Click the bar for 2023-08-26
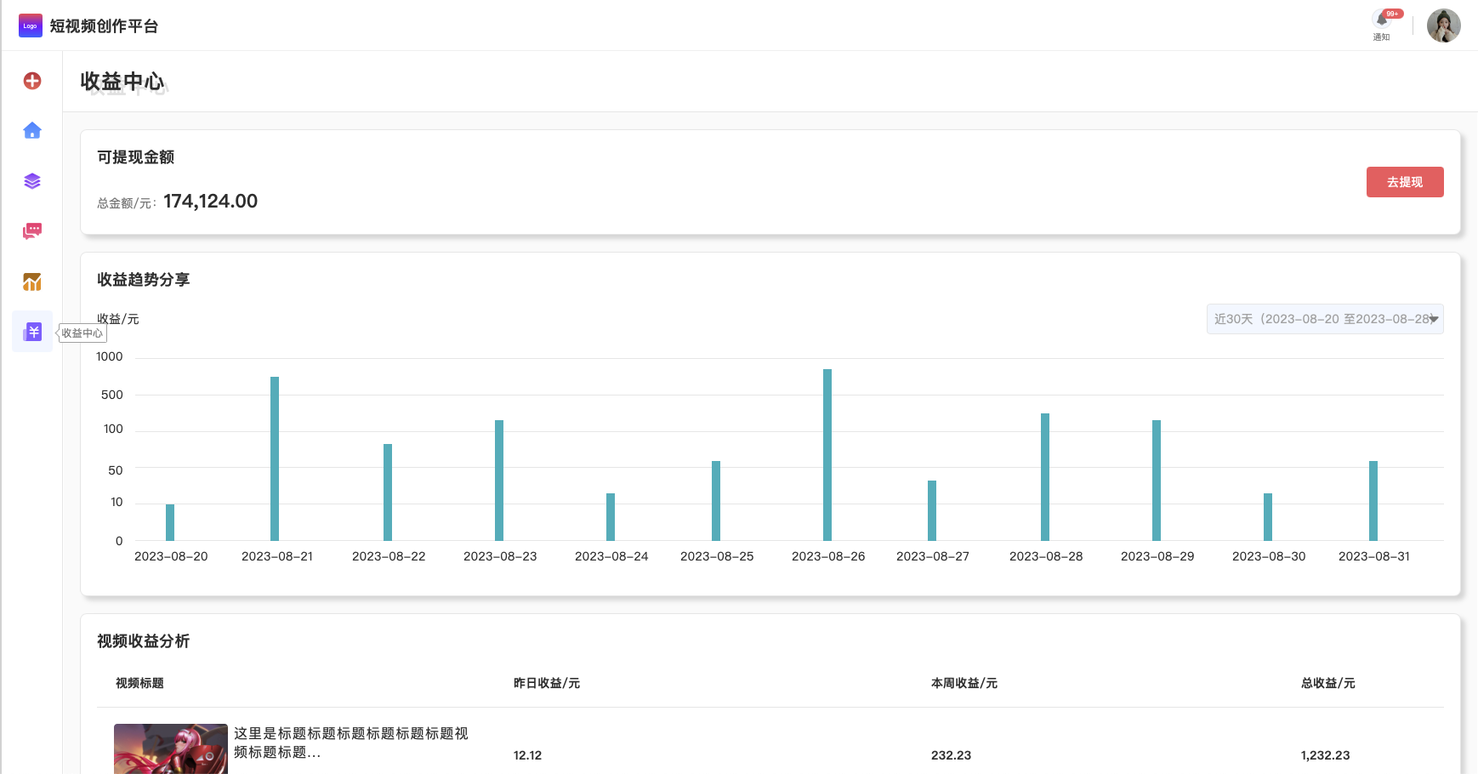 click(x=827, y=455)
